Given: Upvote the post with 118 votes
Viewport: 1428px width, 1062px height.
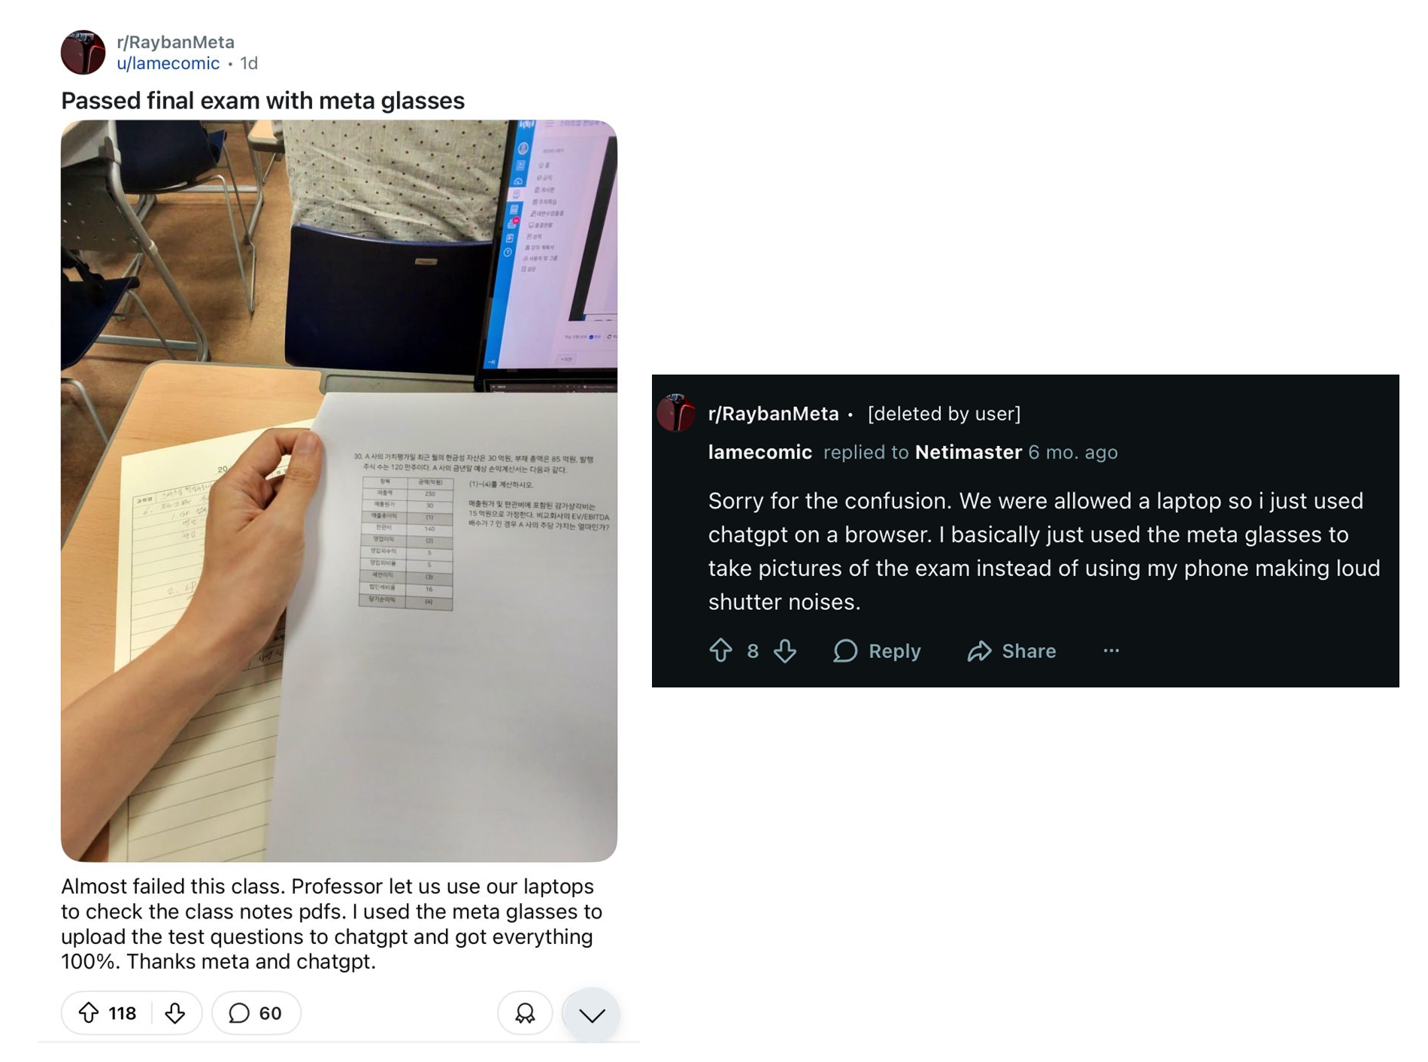Looking at the screenshot, I should 89,1013.
